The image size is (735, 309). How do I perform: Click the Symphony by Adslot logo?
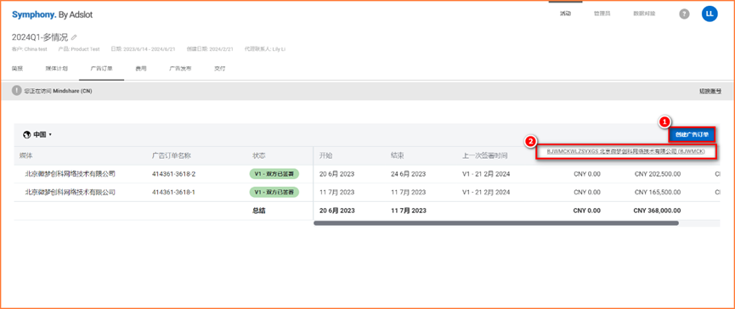(52, 14)
